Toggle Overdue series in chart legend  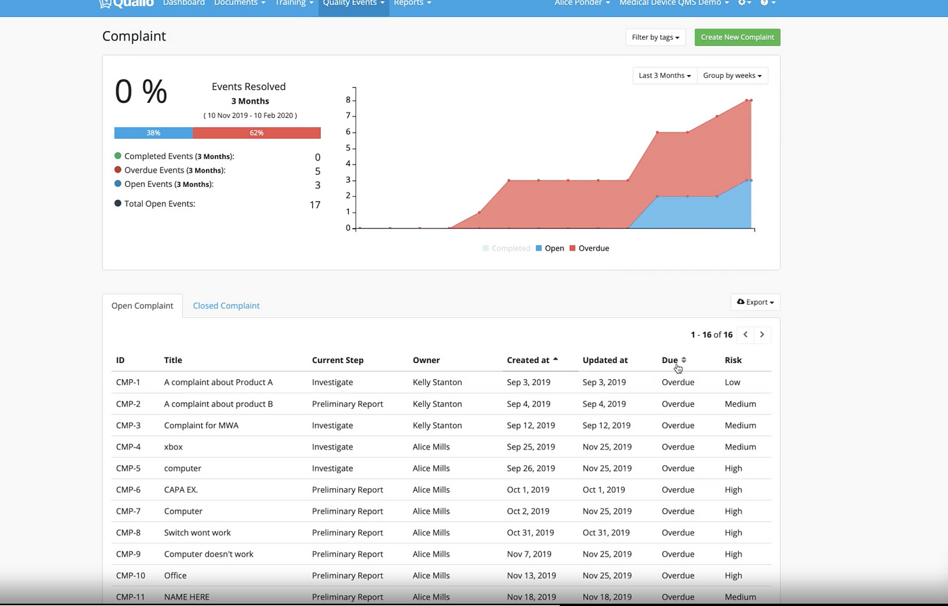pos(589,248)
